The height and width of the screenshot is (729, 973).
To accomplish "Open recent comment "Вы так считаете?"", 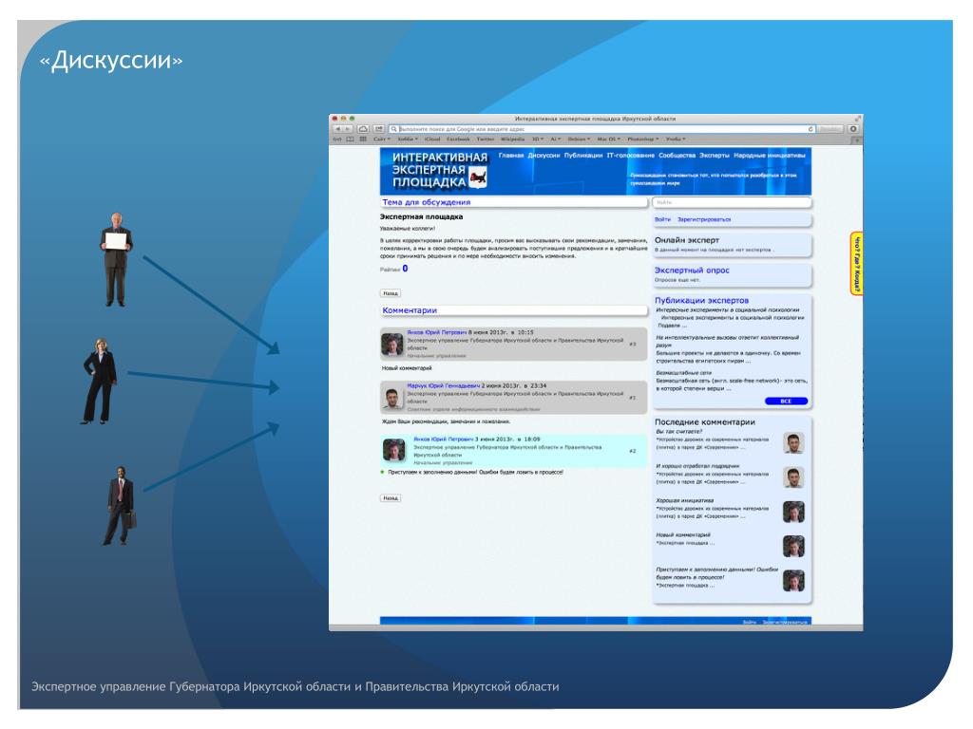I will click(x=678, y=432).
